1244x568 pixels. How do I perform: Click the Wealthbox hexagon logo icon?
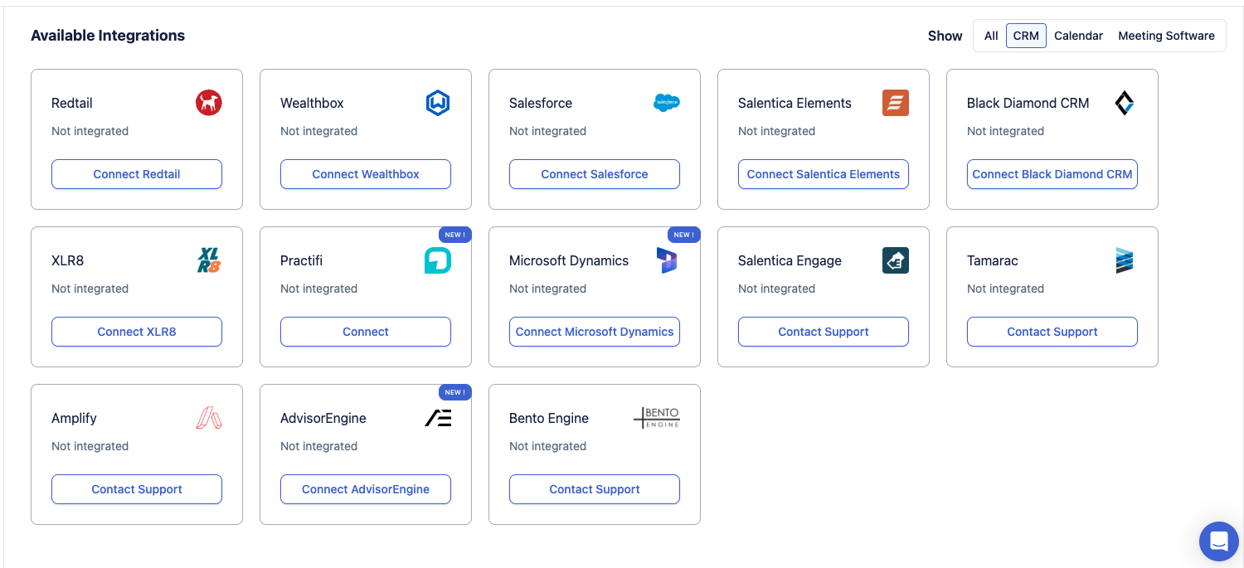[x=437, y=103]
